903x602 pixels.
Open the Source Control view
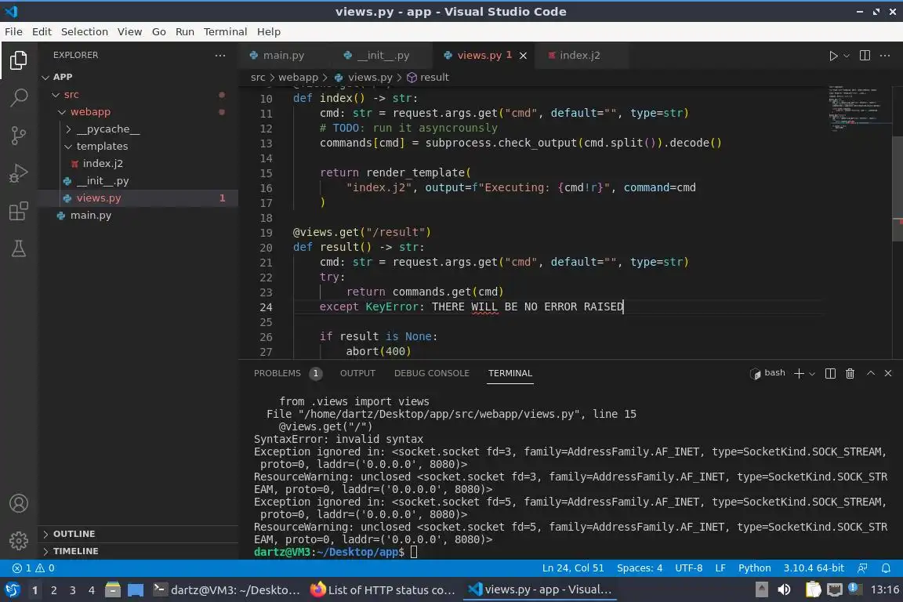19,136
